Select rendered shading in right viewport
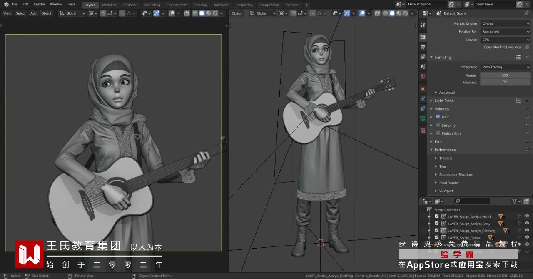 406,13
